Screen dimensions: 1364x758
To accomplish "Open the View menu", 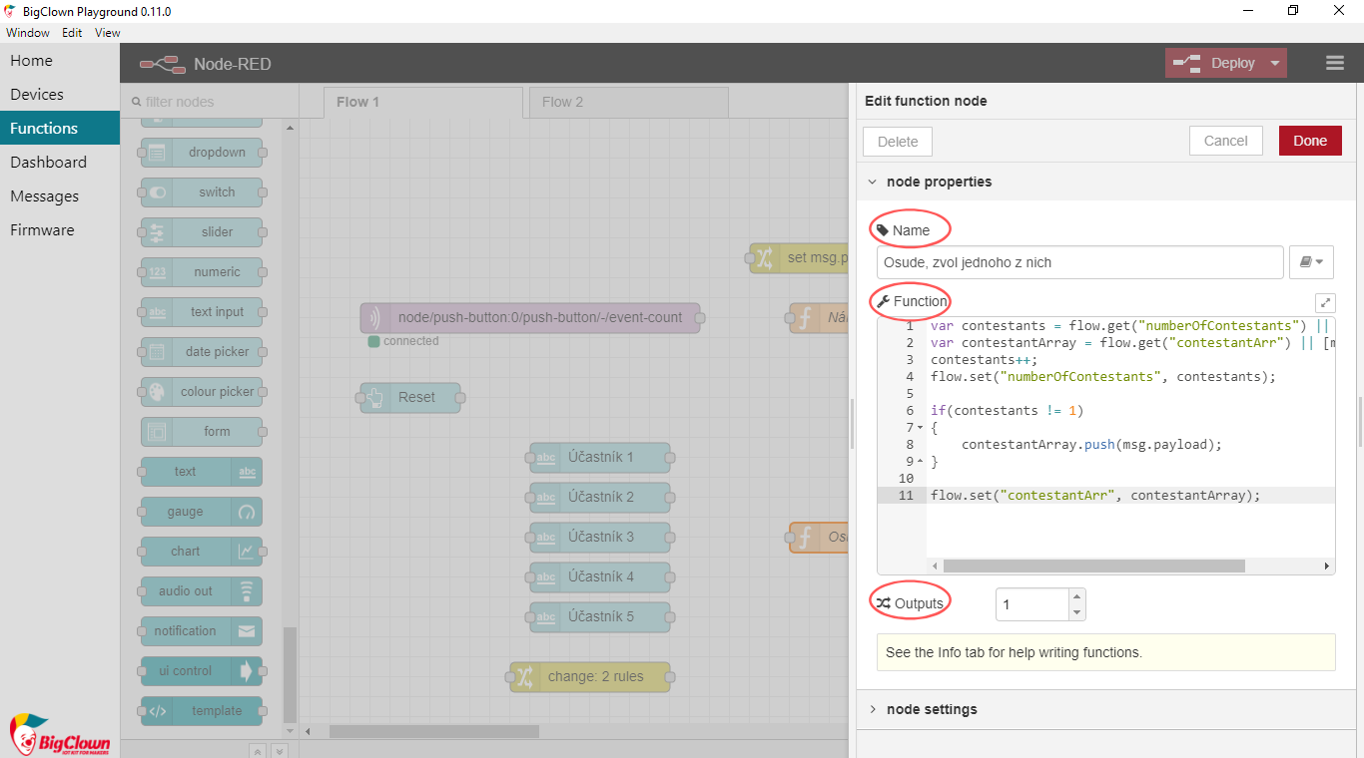I will point(108,33).
